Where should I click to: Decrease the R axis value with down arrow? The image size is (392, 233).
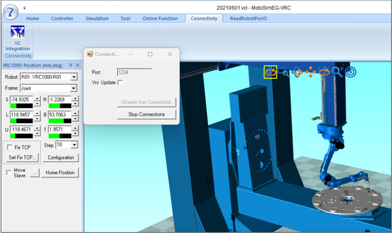coord(75,103)
